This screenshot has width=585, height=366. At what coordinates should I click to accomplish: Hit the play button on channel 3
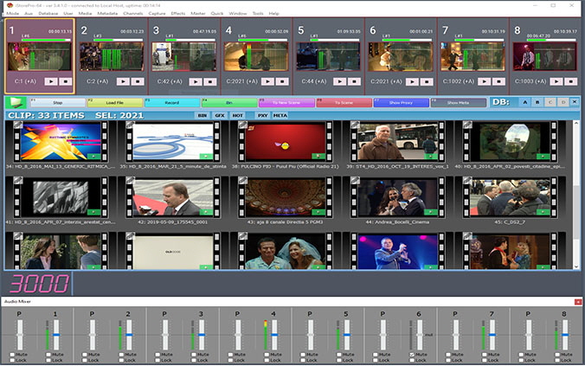pos(195,81)
